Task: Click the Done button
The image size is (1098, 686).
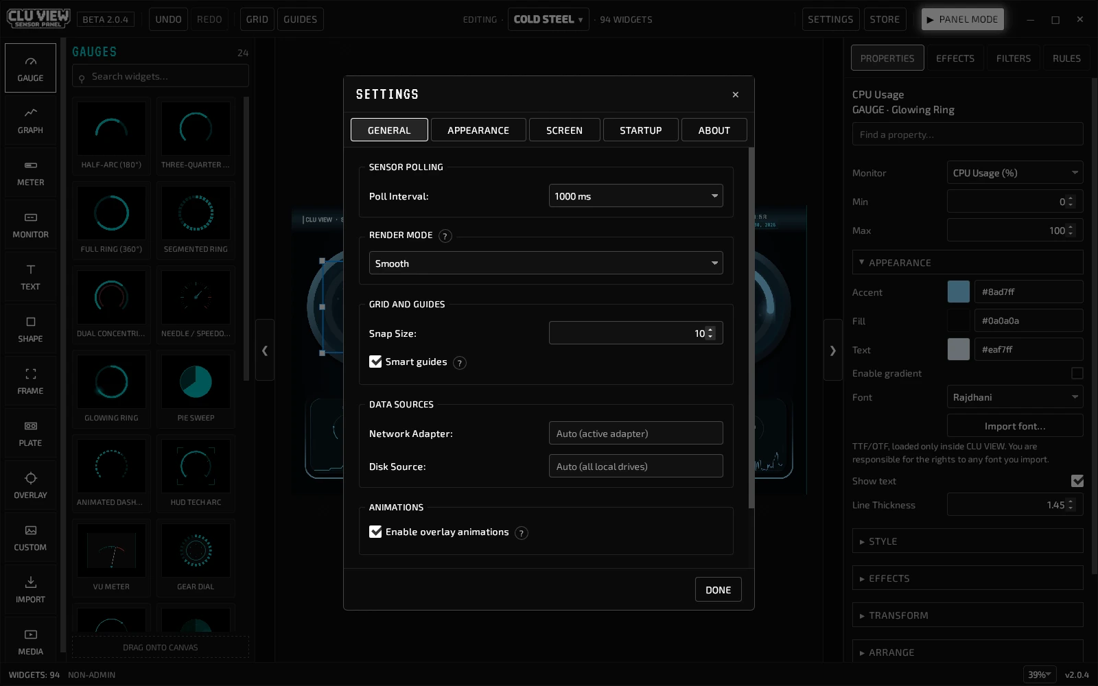Action: pyautogui.click(x=719, y=589)
